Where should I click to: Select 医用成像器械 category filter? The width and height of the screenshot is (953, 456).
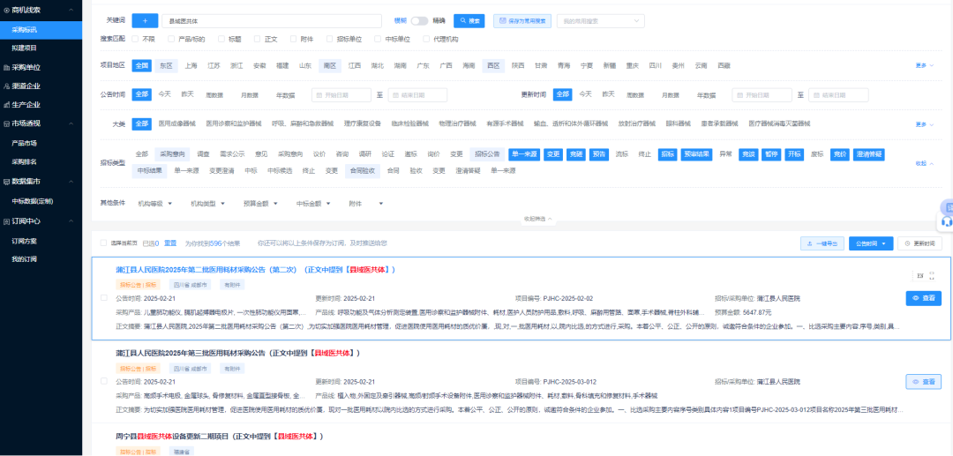[176, 123]
